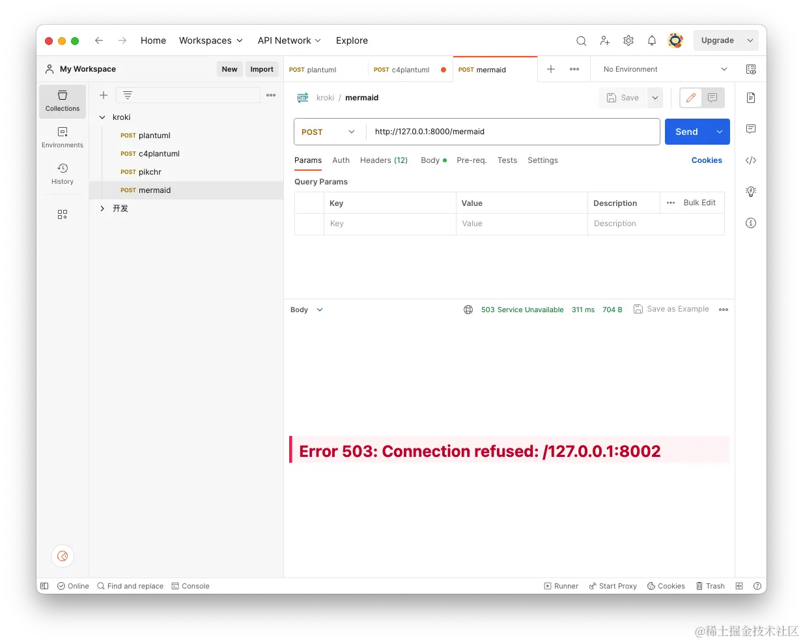Image resolution: width=803 pixels, height=642 pixels.
Task: Select the Pre-req. tab
Action: pyautogui.click(x=472, y=160)
